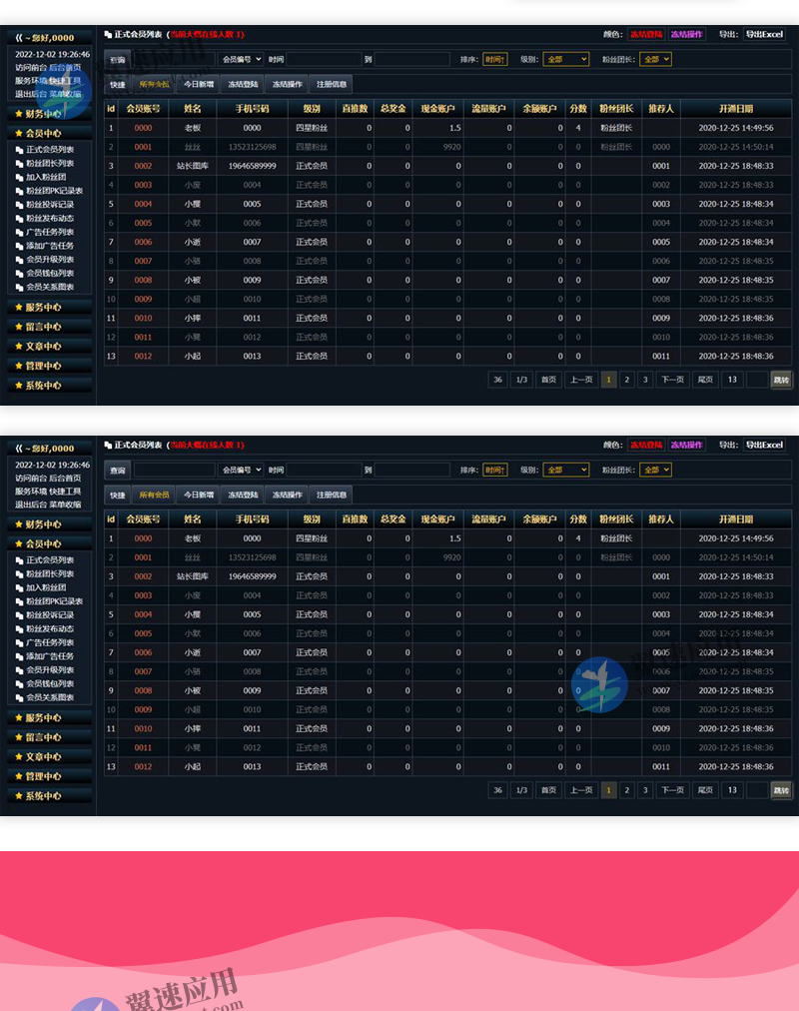Click the page icon next to 粉丝团长列表 in the upper sidebar
Image resolution: width=799 pixels, height=1011 pixels.
coord(20,163)
